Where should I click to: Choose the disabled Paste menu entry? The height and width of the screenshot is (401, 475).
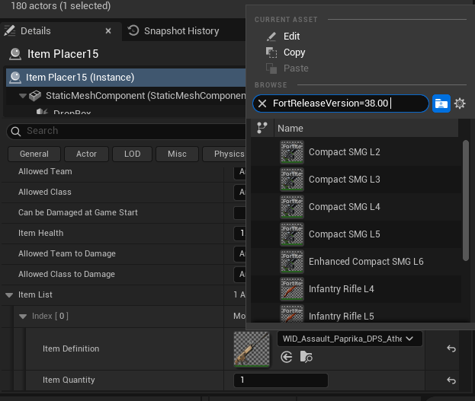[x=296, y=68]
